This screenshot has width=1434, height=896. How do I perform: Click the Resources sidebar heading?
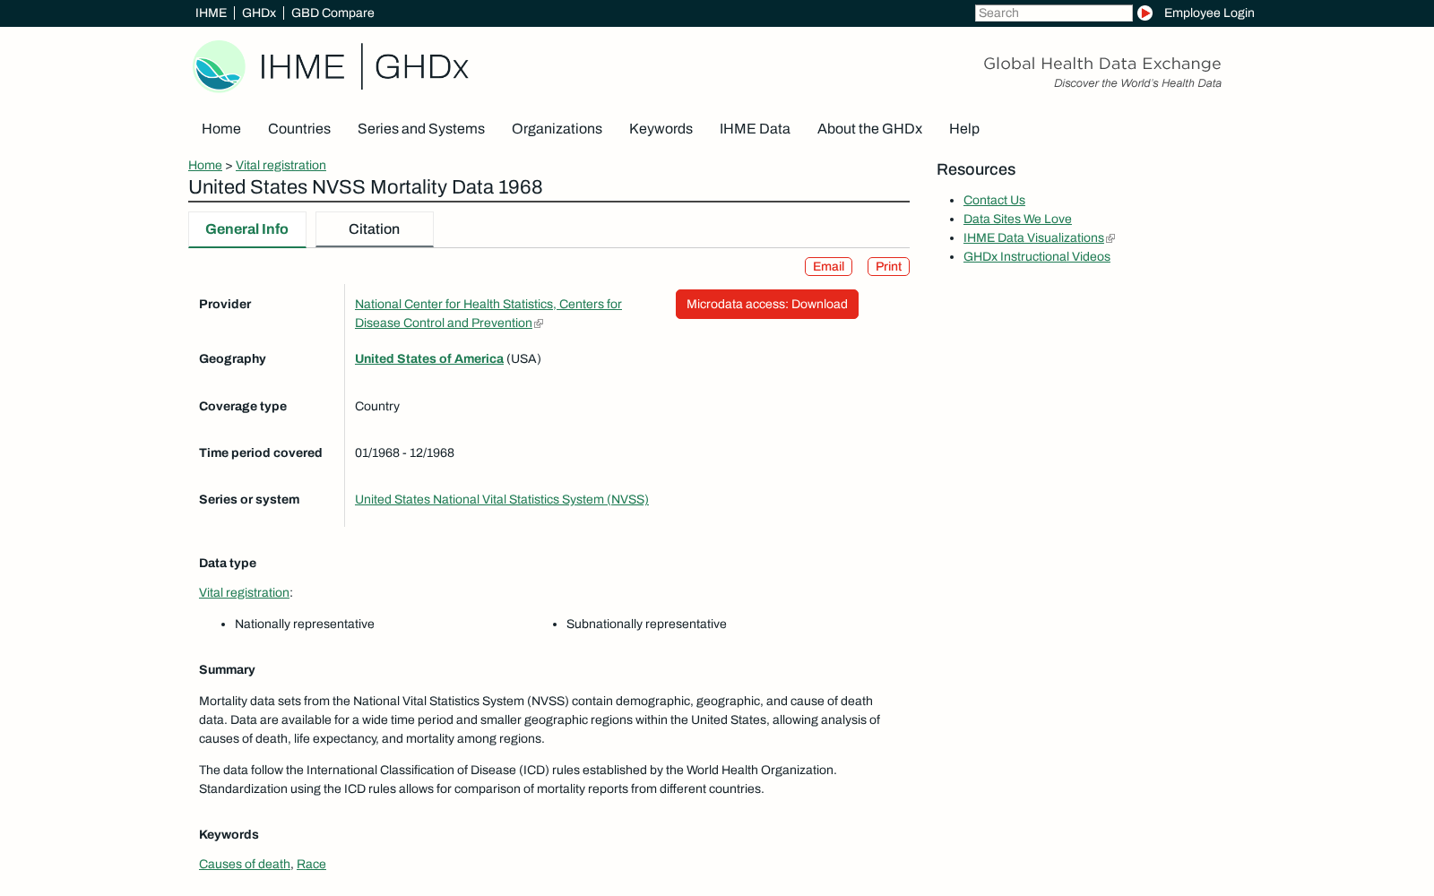tap(976, 169)
